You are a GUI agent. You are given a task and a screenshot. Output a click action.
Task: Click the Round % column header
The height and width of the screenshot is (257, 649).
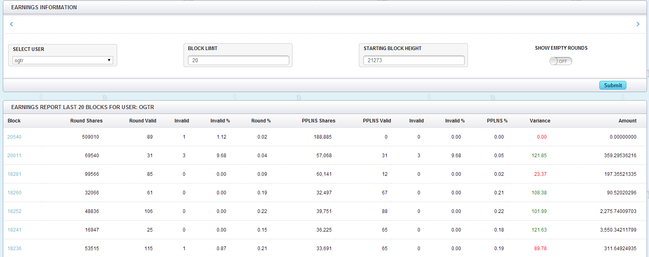(x=261, y=121)
